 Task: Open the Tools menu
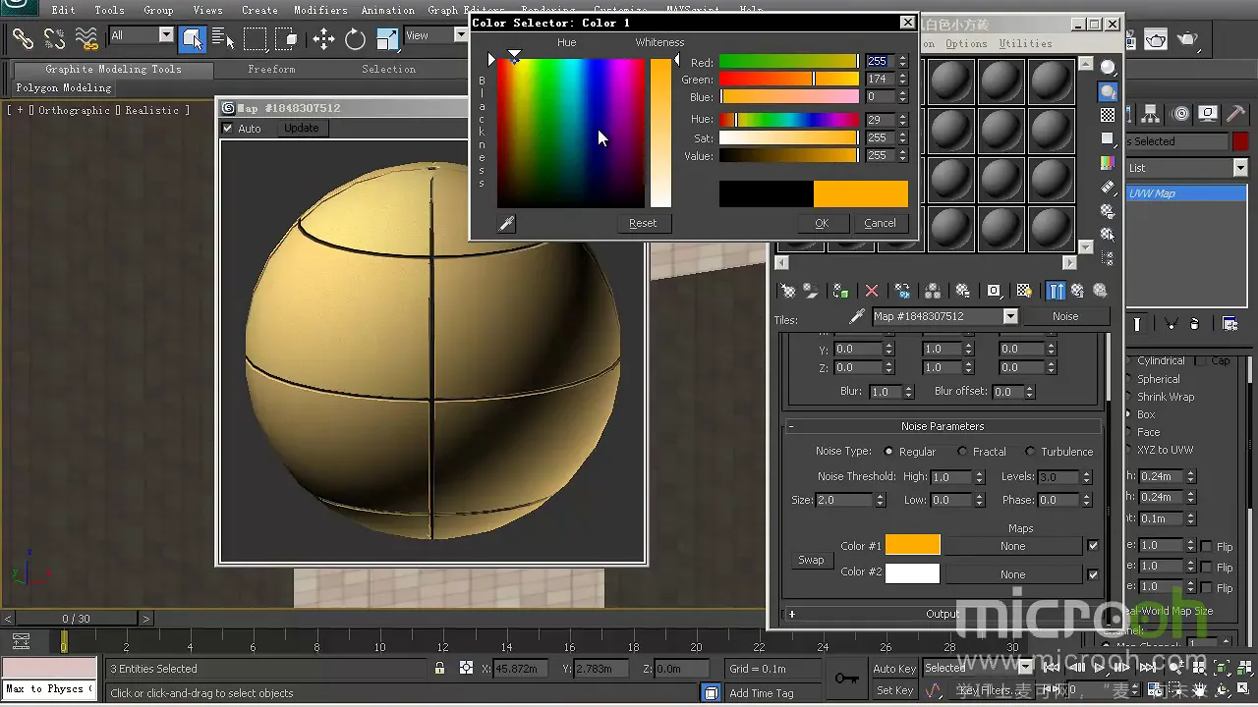tap(109, 10)
